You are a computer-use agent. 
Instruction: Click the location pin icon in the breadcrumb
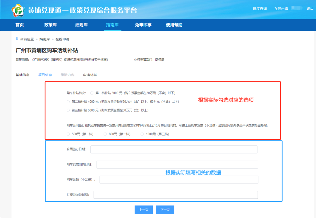(x=17, y=39)
